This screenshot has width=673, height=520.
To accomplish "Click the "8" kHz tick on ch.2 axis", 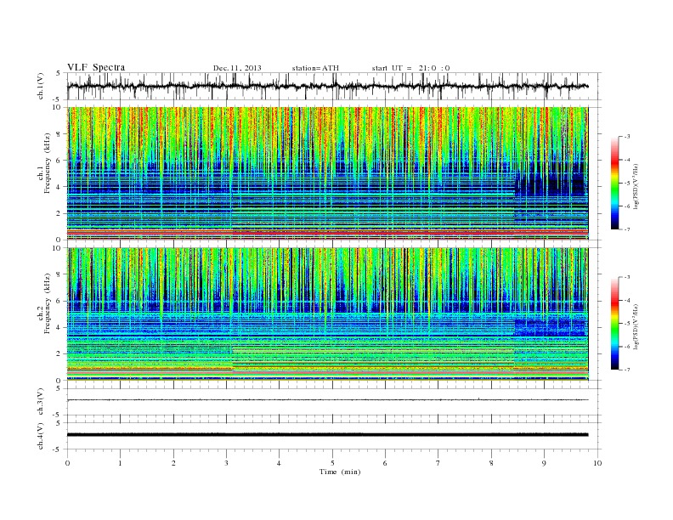I will point(59,274).
